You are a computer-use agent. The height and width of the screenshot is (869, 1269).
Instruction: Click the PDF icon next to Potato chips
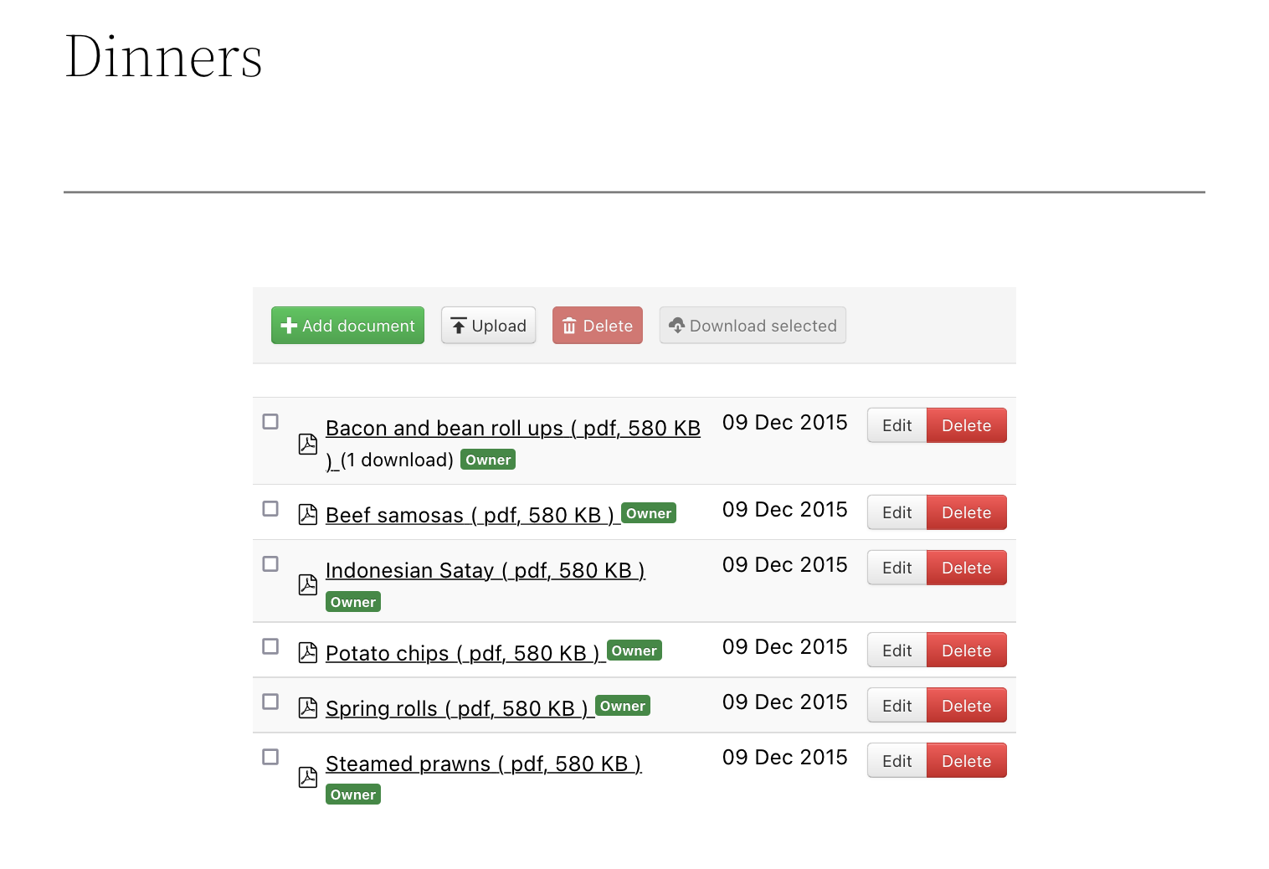point(308,652)
